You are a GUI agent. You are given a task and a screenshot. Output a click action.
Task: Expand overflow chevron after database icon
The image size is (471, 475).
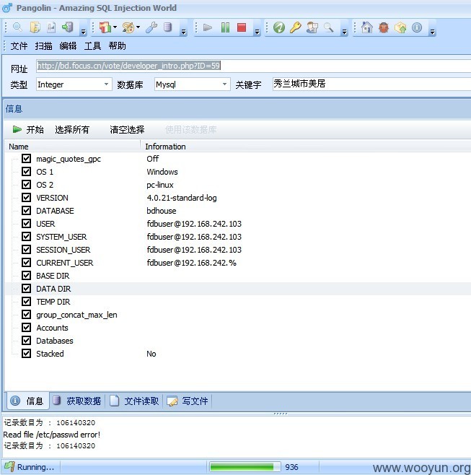183,32
